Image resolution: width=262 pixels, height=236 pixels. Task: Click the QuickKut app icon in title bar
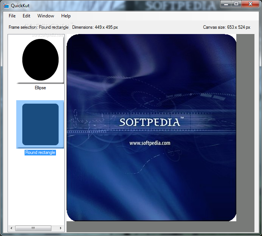tap(6, 6)
